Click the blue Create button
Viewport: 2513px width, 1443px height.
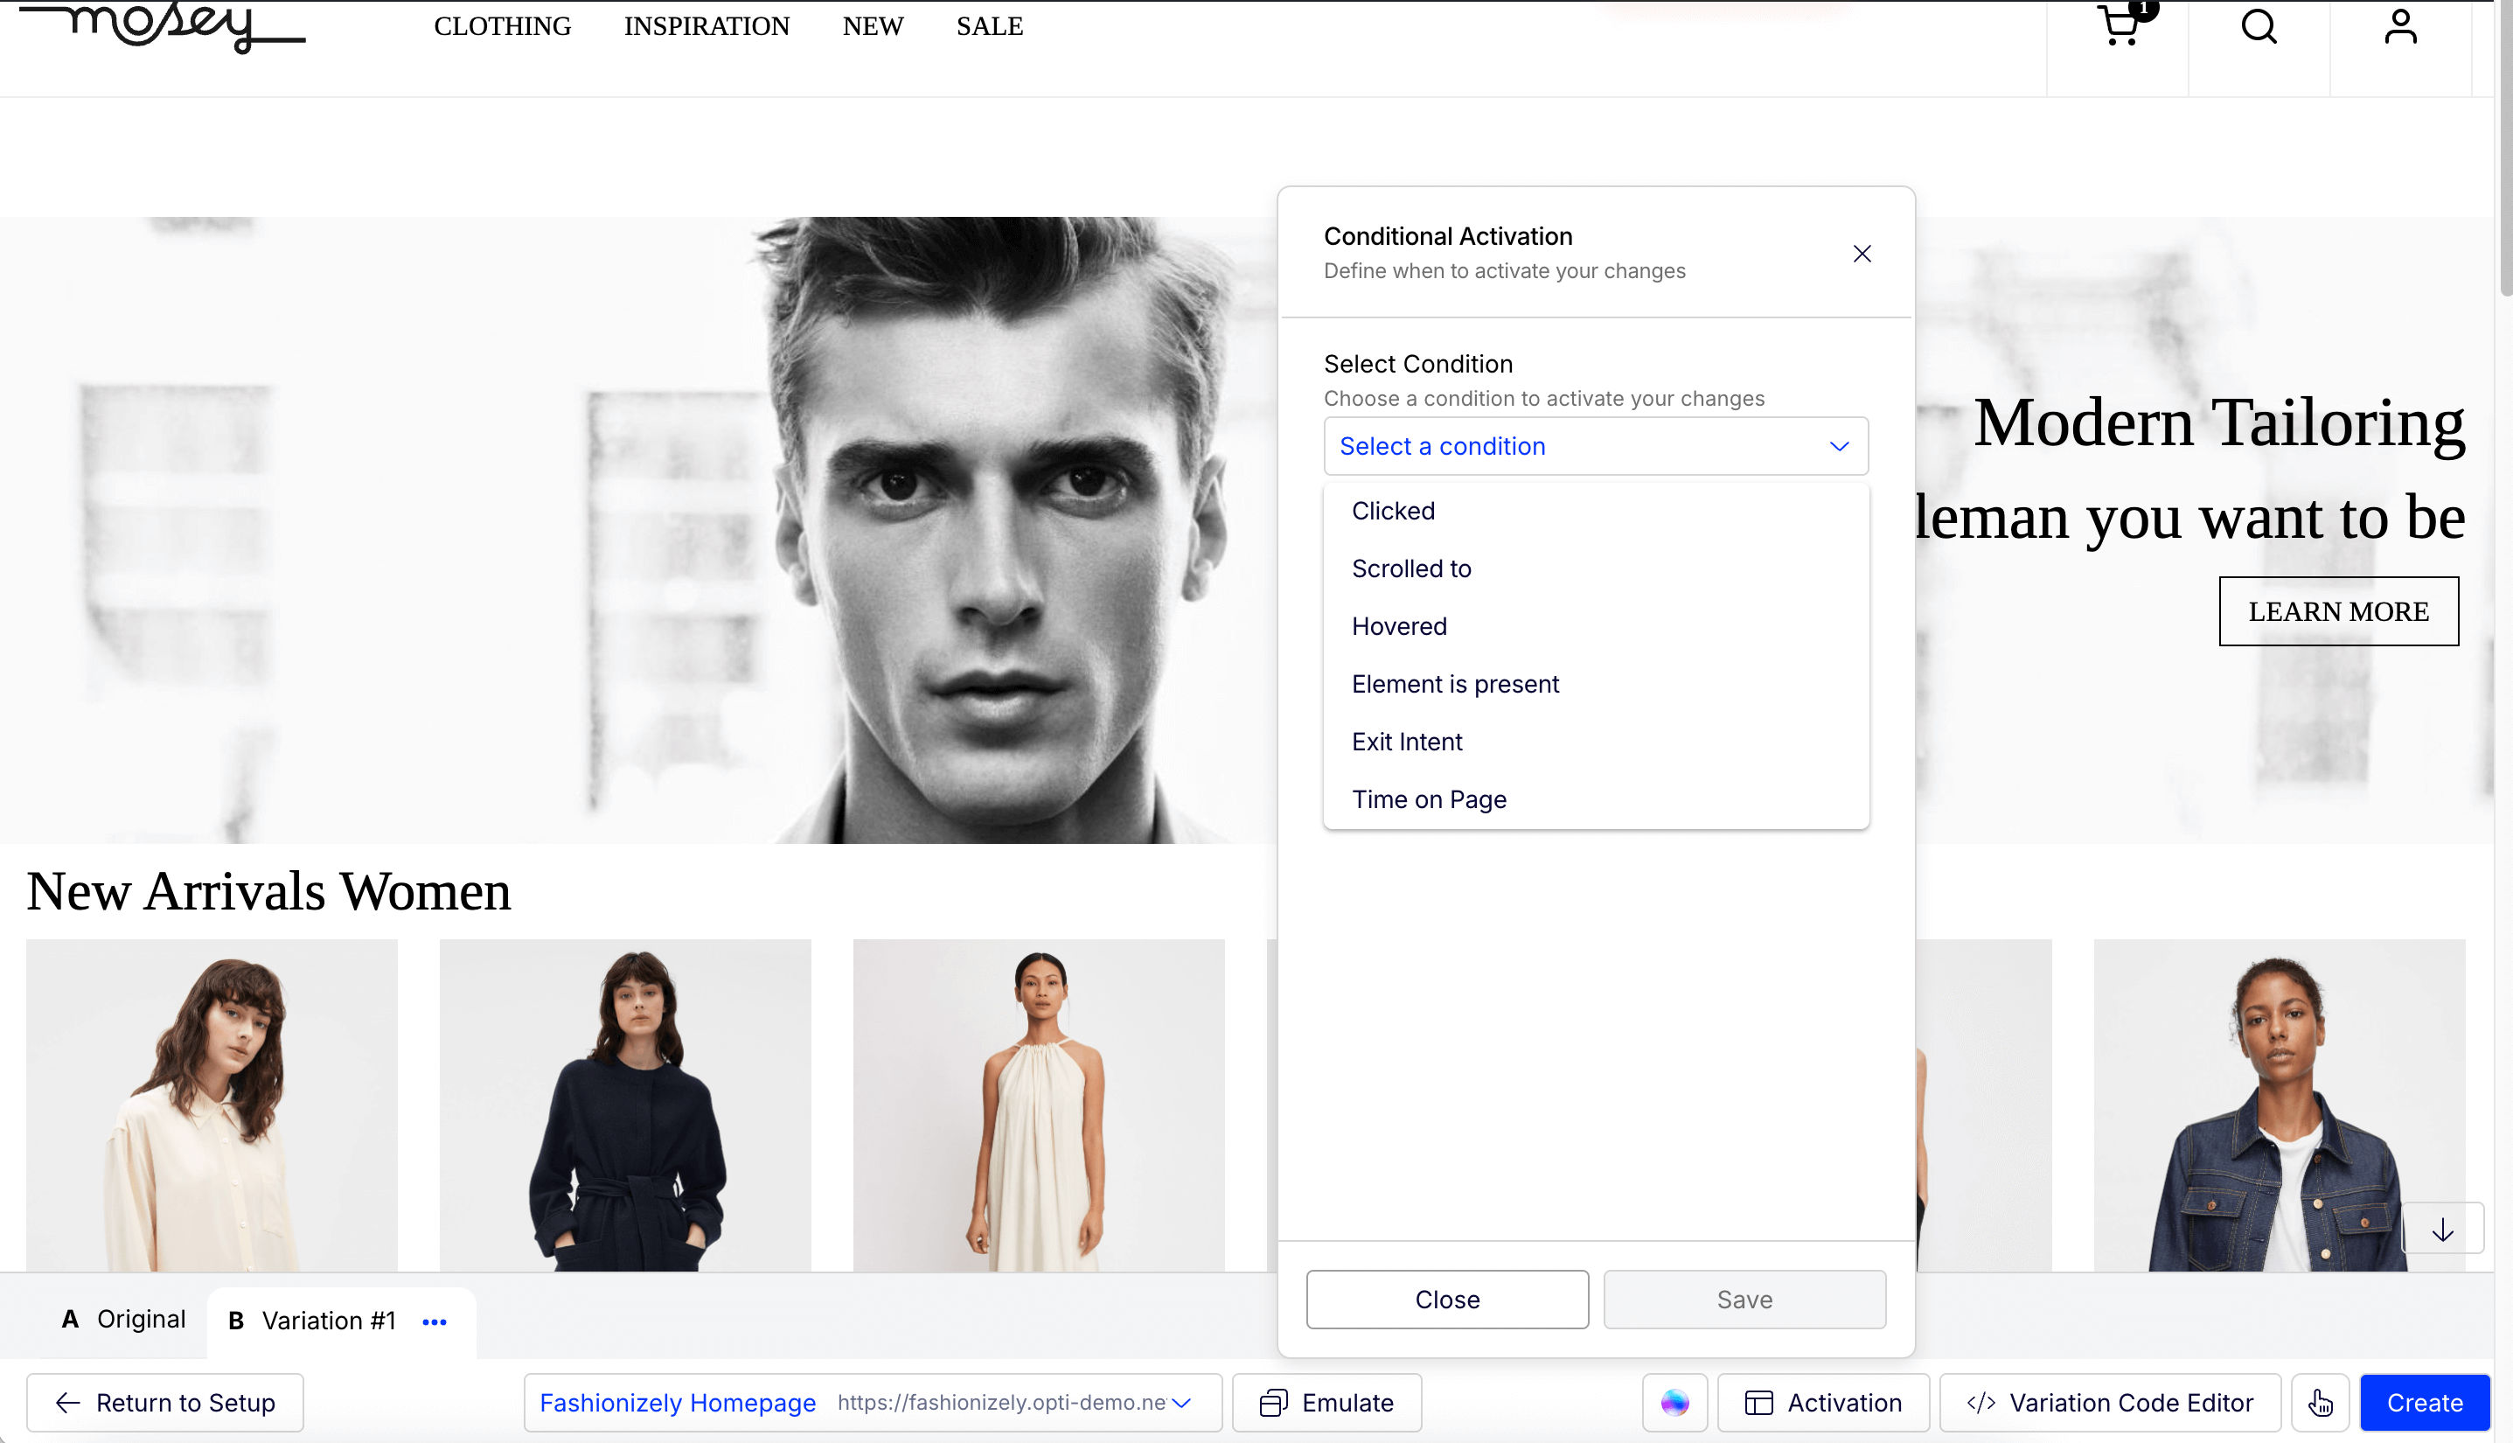[2424, 1403]
